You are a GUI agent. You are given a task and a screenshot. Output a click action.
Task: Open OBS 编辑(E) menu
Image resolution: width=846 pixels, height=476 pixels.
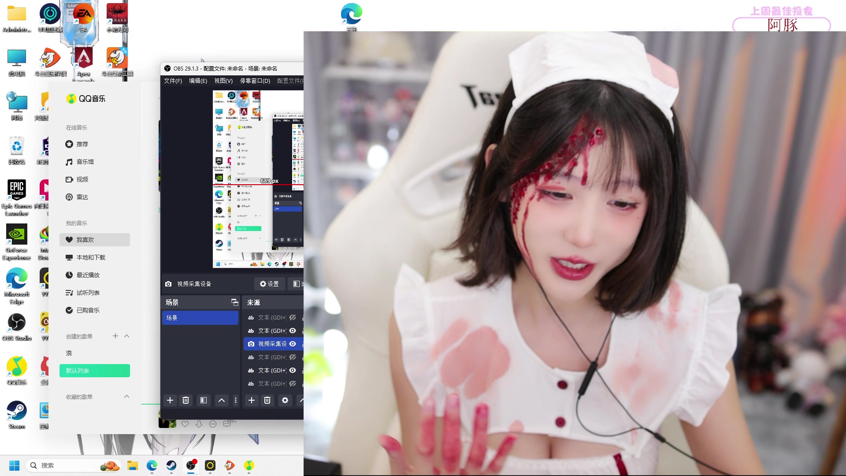point(198,81)
